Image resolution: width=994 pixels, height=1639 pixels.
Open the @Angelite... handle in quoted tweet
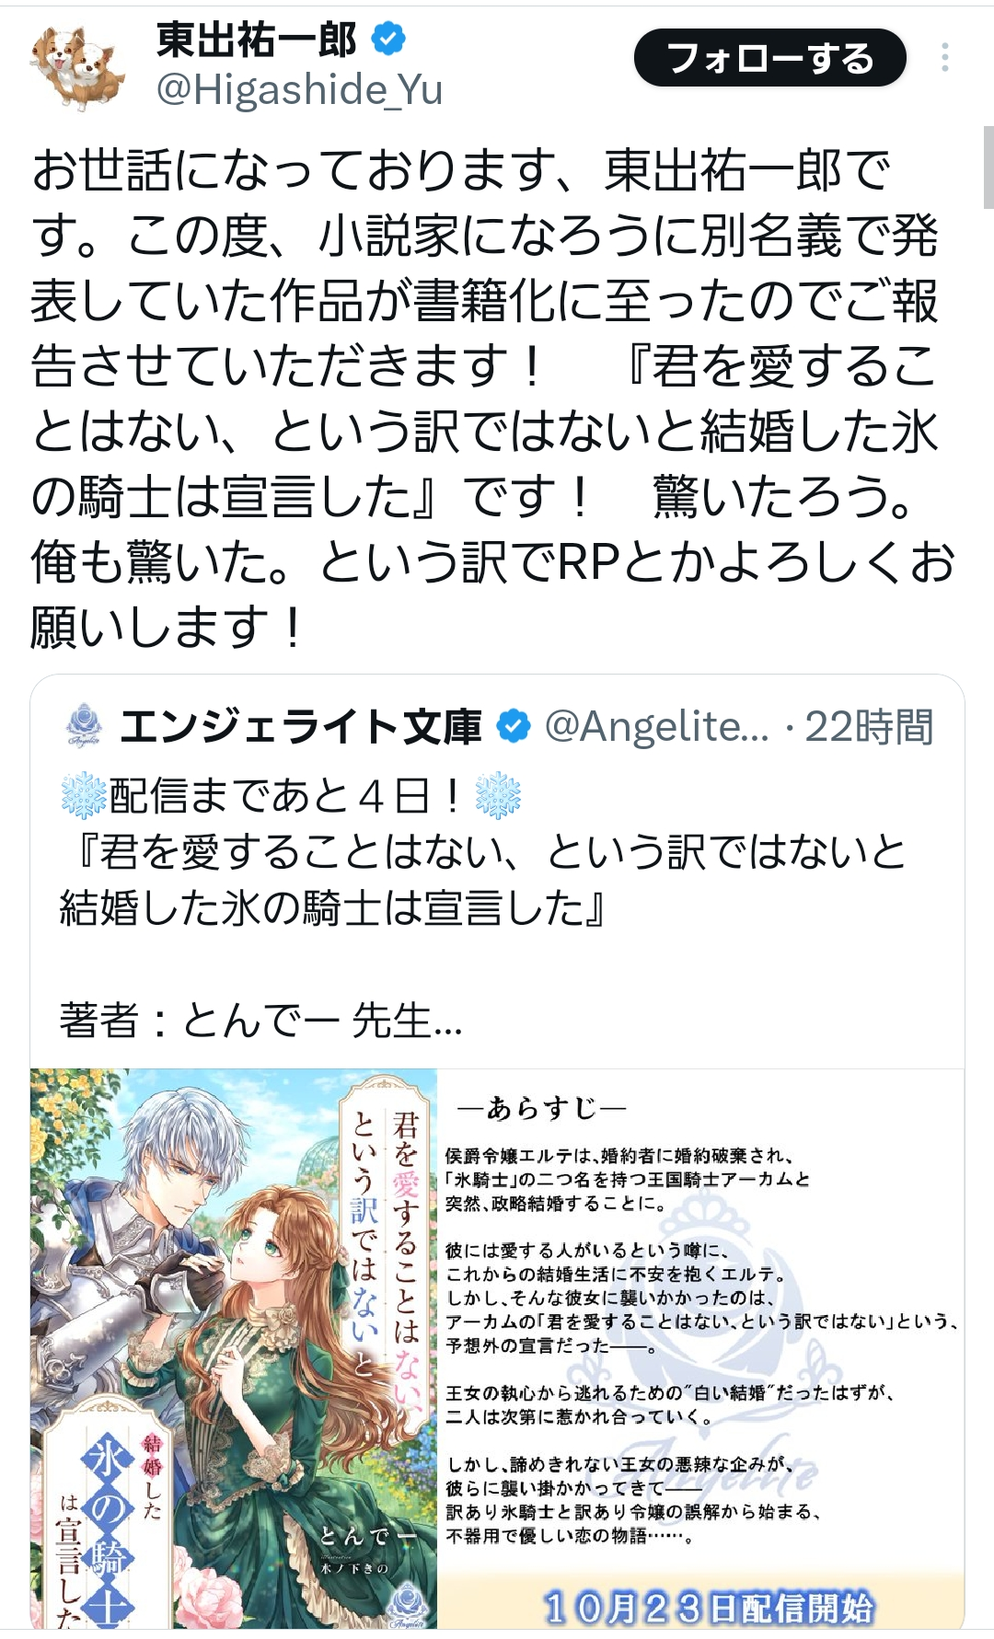[656, 727]
